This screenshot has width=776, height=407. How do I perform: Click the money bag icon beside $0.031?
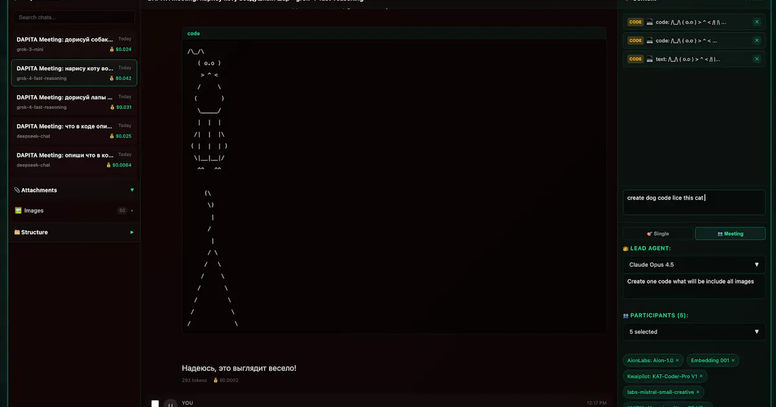(x=112, y=107)
